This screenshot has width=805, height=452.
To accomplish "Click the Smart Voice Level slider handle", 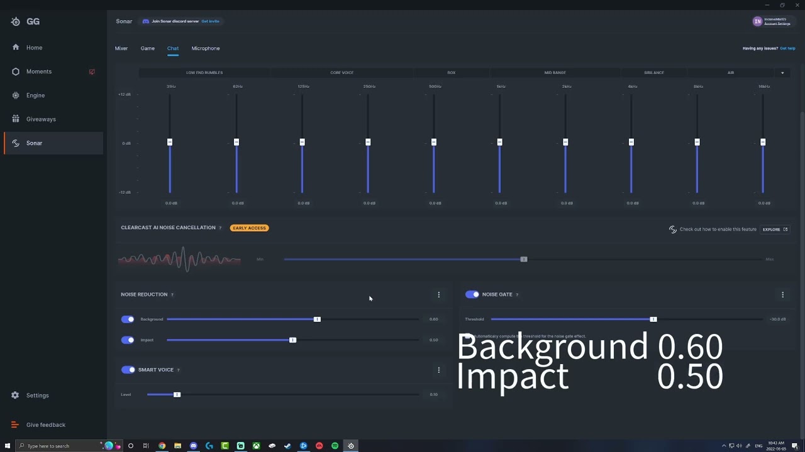I will 177,395.
